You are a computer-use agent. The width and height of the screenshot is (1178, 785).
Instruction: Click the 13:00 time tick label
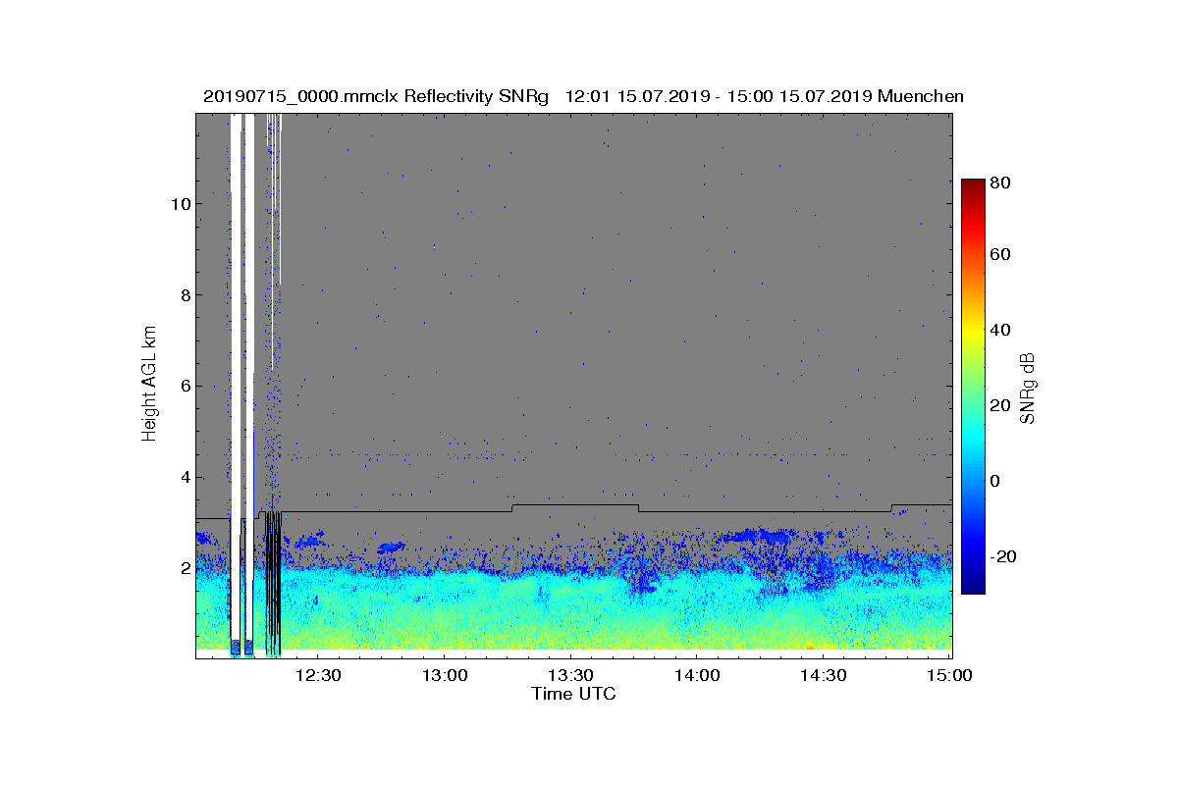[445, 675]
